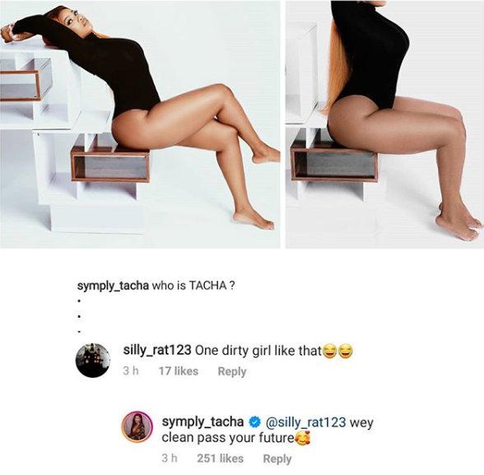The width and height of the screenshot is (484, 475).
Task: Click the second laughing emoji in comment
Action: pyautogui.click(x=346, y=352)
